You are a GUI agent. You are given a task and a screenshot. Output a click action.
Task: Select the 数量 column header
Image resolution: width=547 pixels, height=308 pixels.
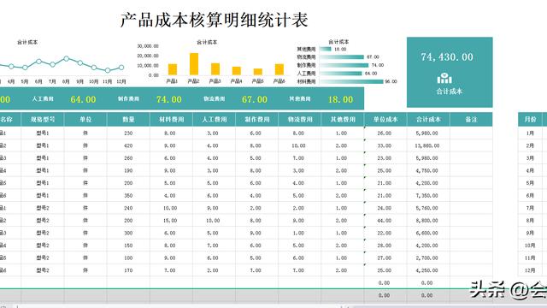click(x=128, y=120)
